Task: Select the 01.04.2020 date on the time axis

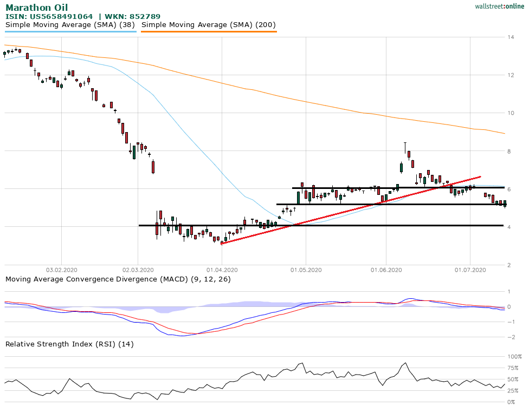Action: [x=222, y=270]
